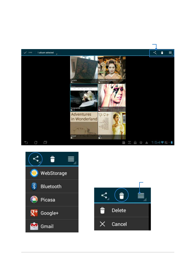
Task: Click the trash icon in the gallery top bar
Action: point(162,53)
